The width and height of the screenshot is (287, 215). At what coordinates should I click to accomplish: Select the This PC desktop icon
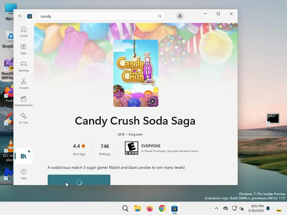pyautogui.click(x=9, y=12)
